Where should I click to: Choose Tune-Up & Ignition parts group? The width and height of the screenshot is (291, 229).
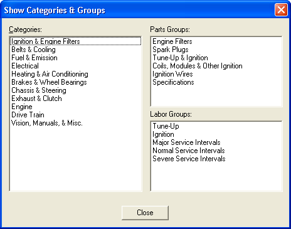[x=180, y=58]
